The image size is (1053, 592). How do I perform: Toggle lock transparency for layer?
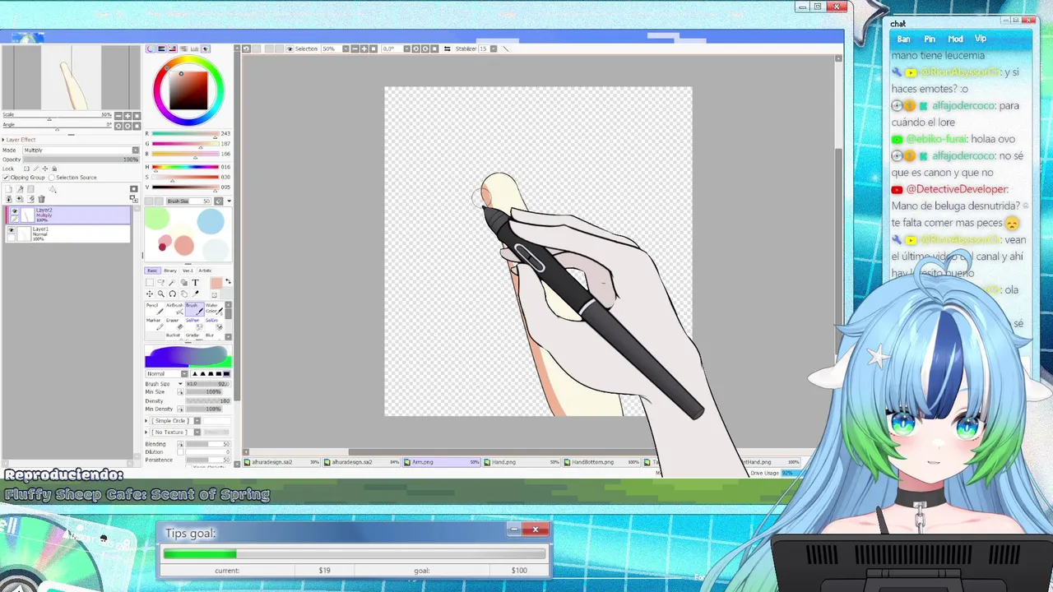(x=26, y=169)
